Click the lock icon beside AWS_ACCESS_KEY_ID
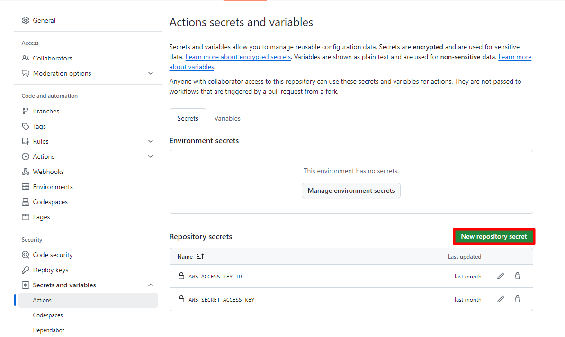 click(x=181, y=276)
